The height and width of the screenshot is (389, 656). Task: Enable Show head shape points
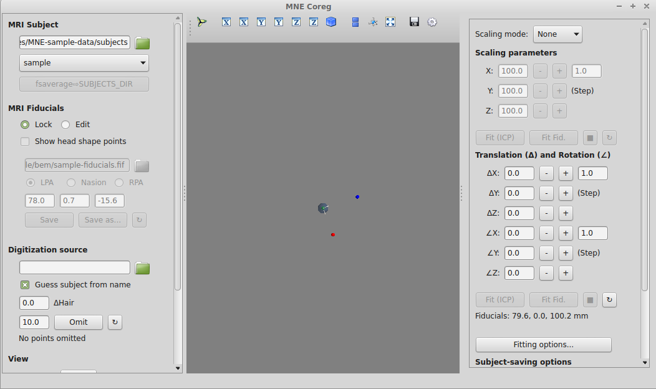click(25, 142)
